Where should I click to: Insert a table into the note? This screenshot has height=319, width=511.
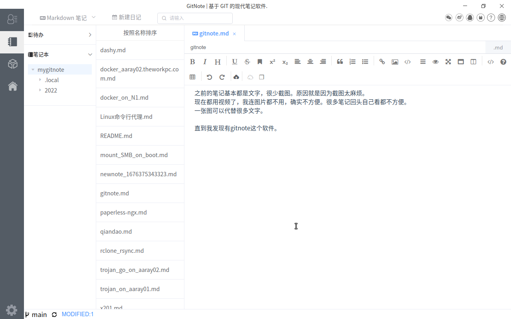192,77
